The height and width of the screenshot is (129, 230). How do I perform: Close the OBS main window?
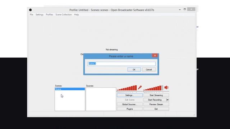[x=191, y=9]
